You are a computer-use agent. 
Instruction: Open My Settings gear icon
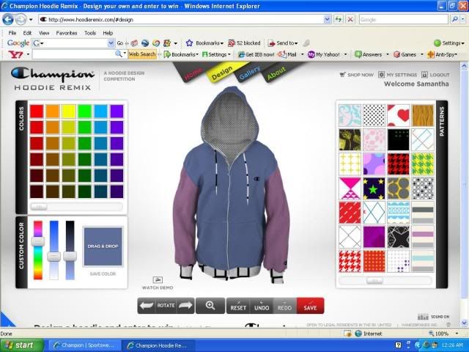381,75
